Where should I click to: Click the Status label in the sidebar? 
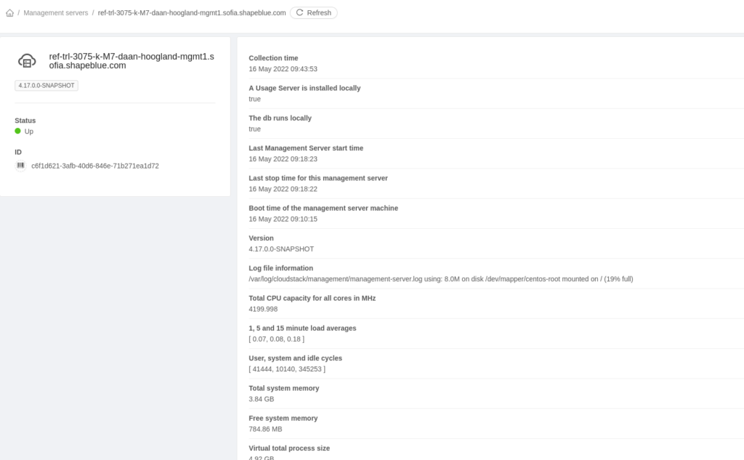[x=25, y=120]
